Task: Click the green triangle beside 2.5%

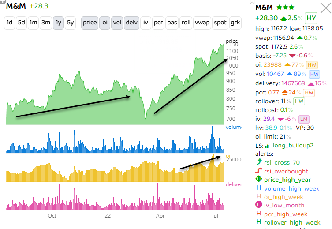Action: click(284, 19)
